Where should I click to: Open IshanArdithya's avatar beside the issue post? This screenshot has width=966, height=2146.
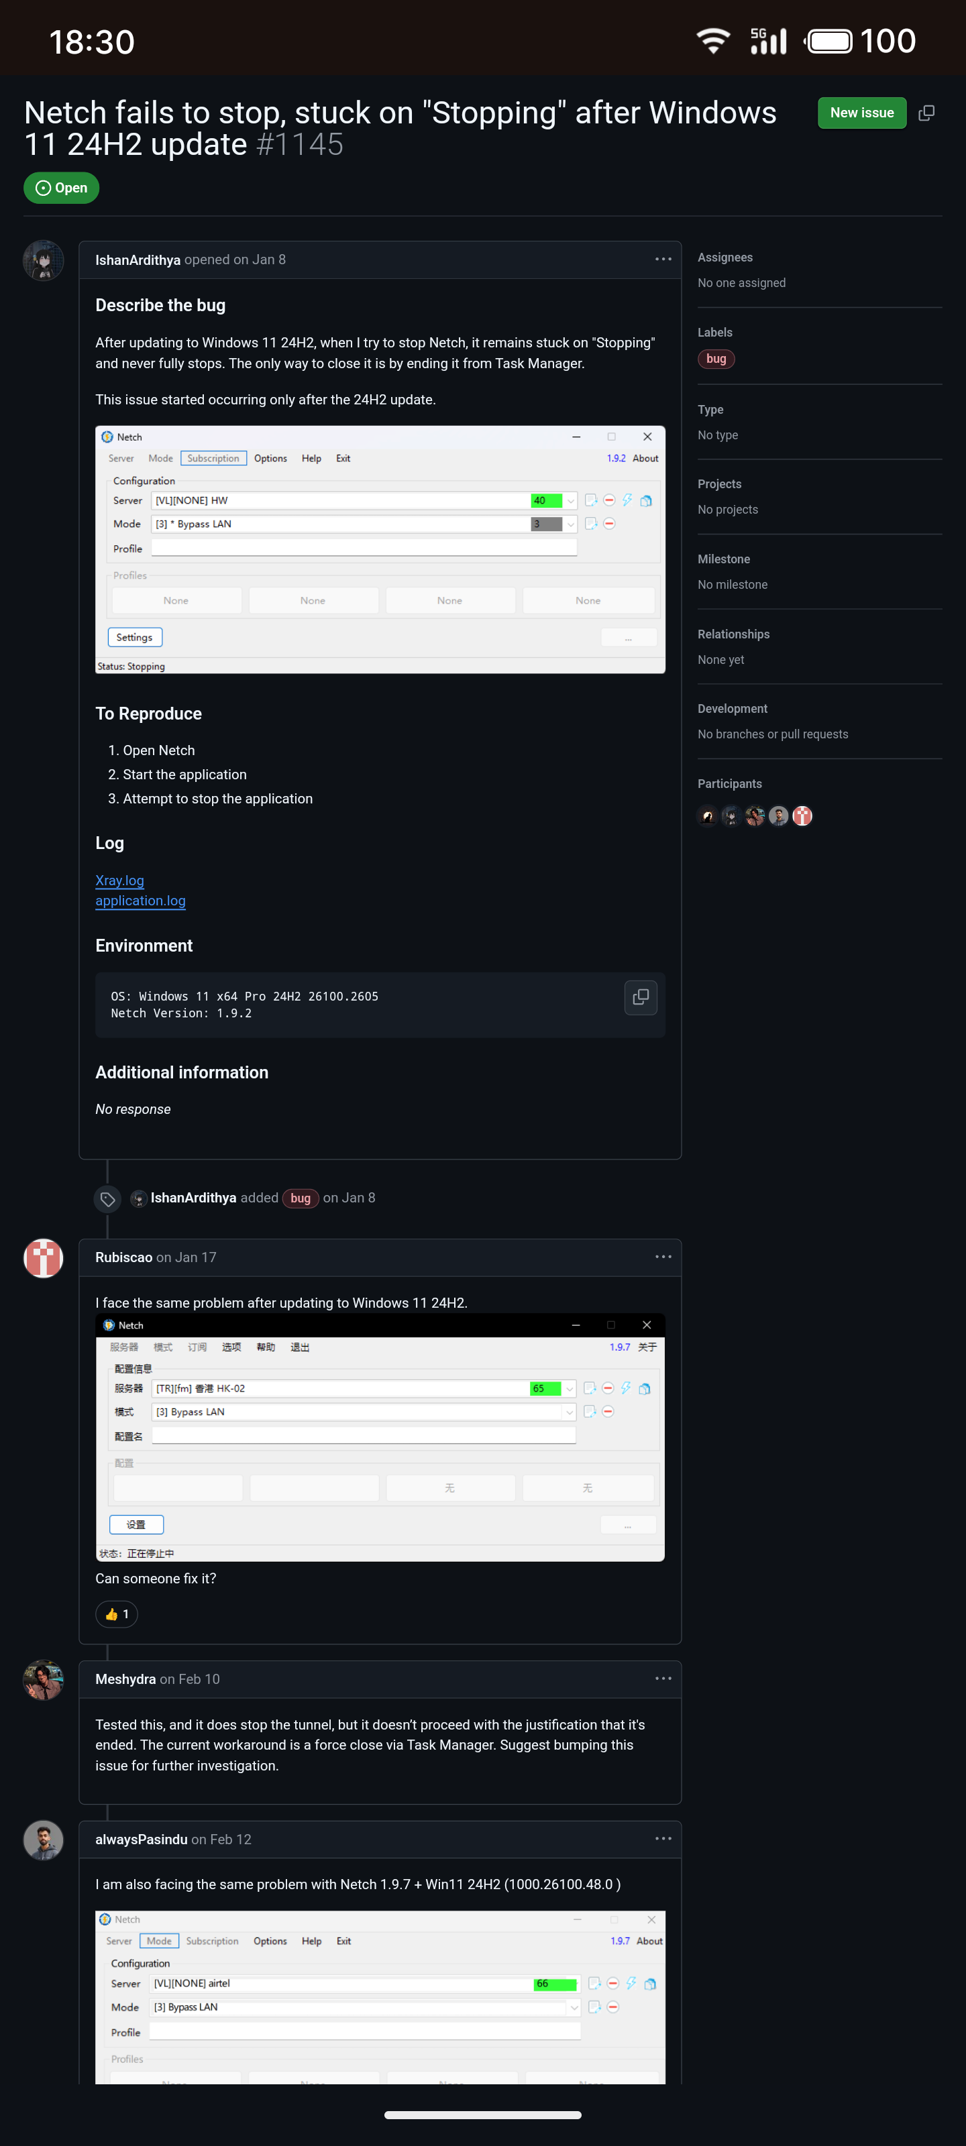point(44,261)
